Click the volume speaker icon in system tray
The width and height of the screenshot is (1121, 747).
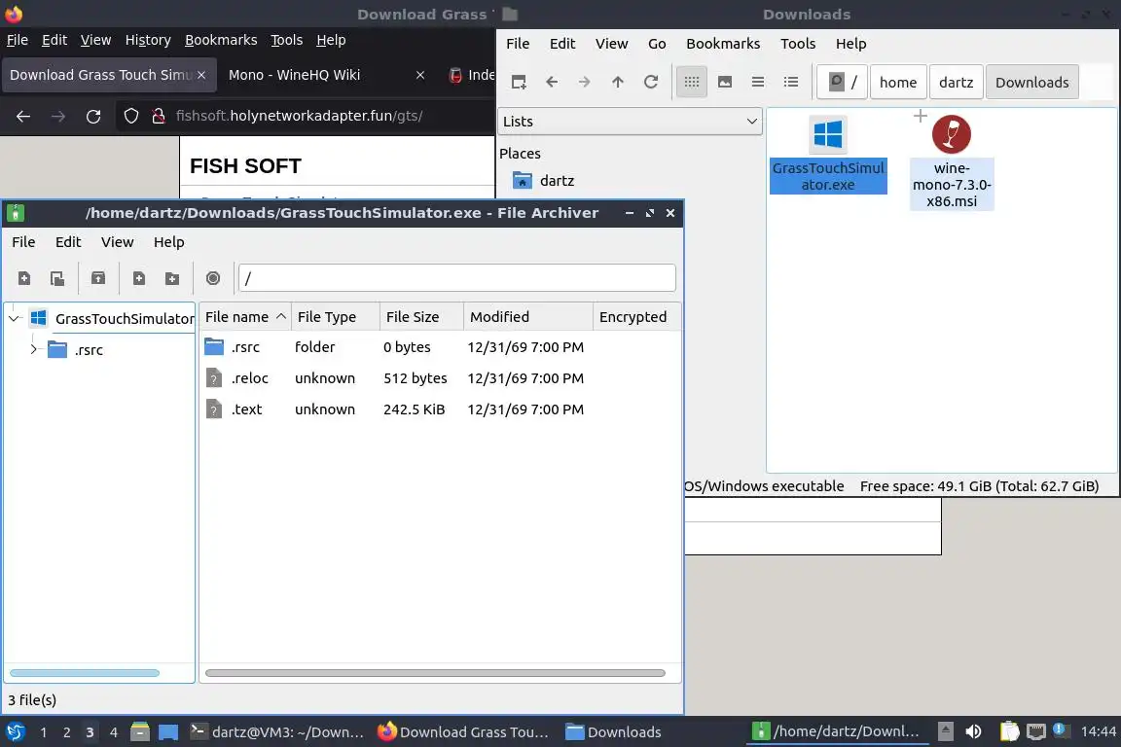(973, 732)
